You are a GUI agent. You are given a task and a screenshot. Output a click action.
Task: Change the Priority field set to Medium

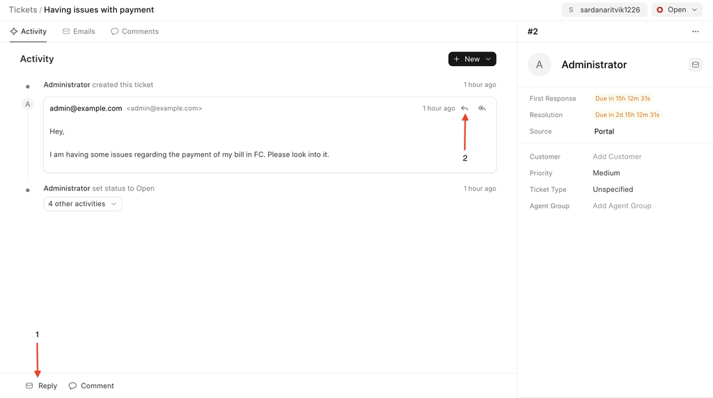606,173
